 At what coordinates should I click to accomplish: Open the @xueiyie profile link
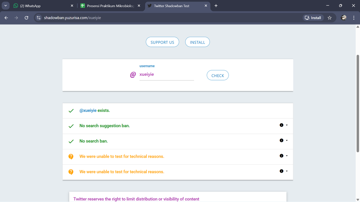coord(88,110)
